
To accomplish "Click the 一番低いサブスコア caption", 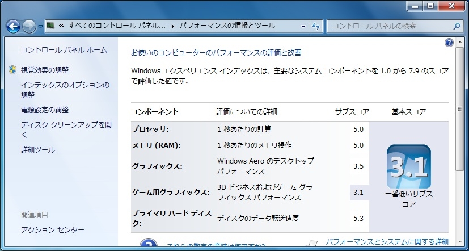I will (x=408, y=199).
